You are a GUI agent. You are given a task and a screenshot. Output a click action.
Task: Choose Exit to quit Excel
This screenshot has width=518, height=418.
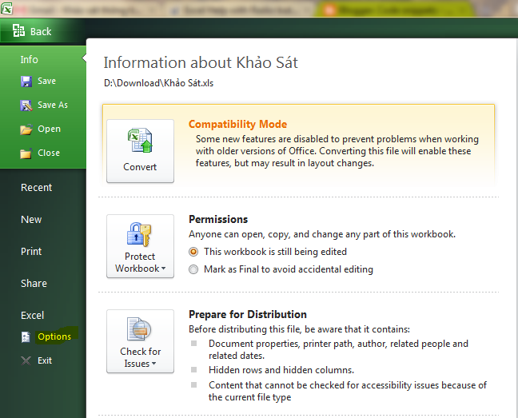click(45, 361)
